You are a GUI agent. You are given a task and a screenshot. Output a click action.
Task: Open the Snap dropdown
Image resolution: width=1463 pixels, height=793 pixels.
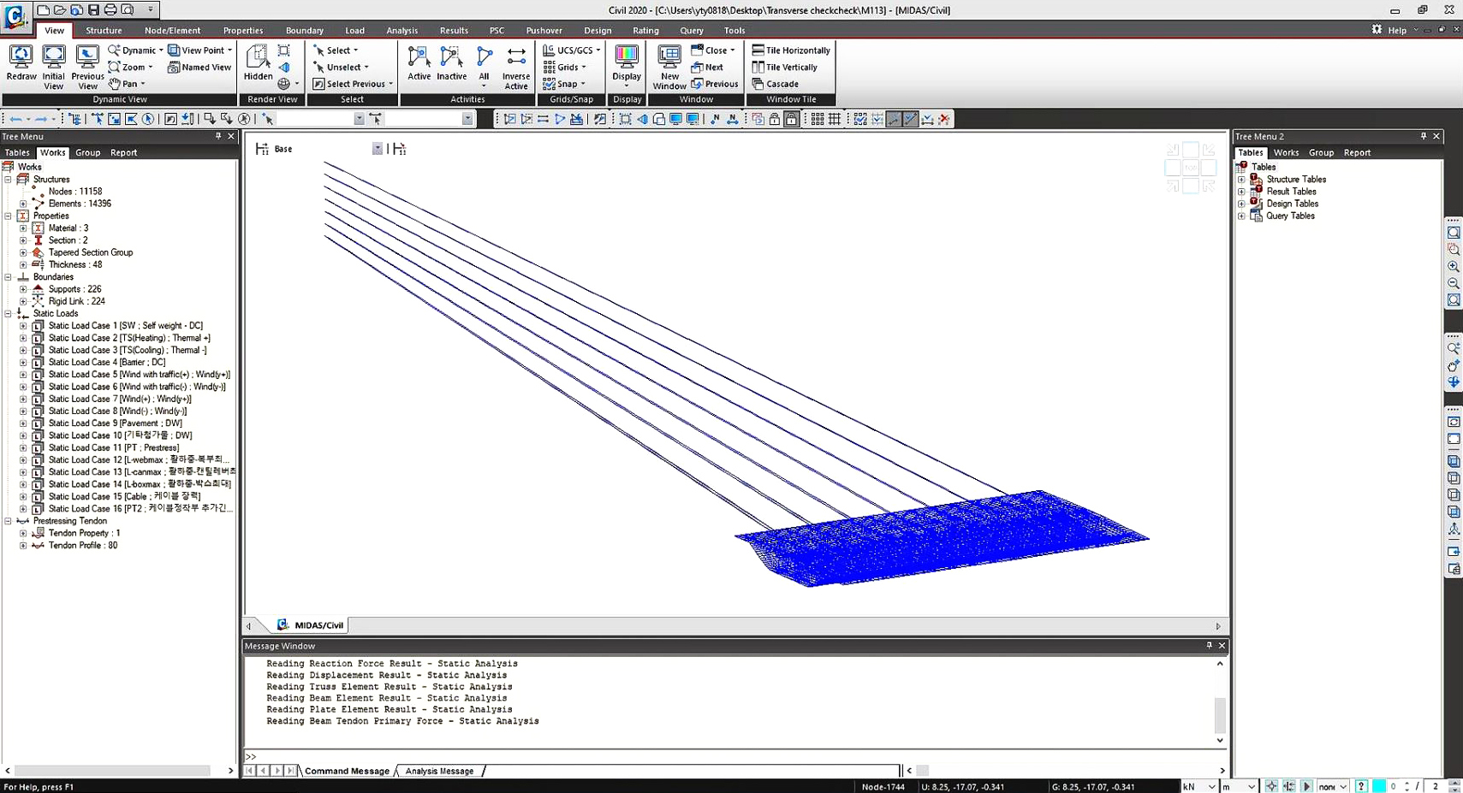583,84
